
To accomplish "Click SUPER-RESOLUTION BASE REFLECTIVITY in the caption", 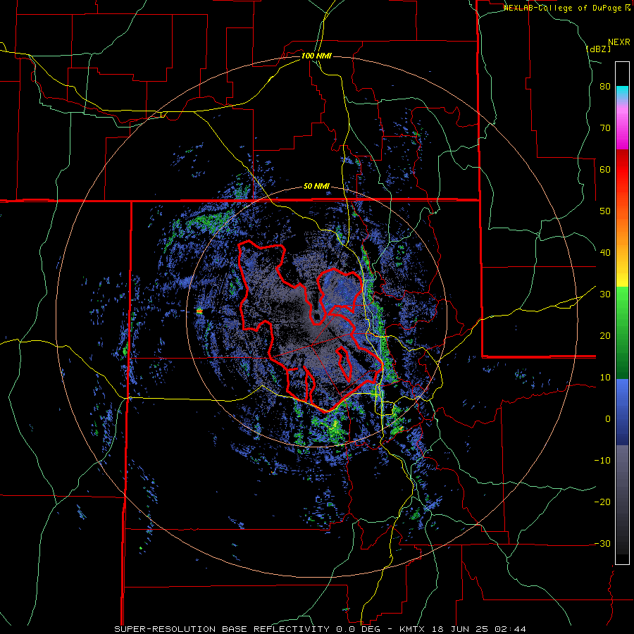I will 221,629.
